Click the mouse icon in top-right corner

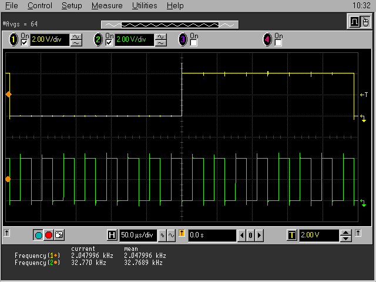pyautogui.click(x=365, y=22)
